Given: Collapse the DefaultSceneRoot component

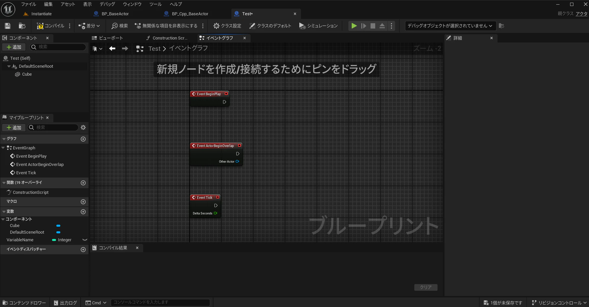Looking at the screenshot, I should pos(9,66).
